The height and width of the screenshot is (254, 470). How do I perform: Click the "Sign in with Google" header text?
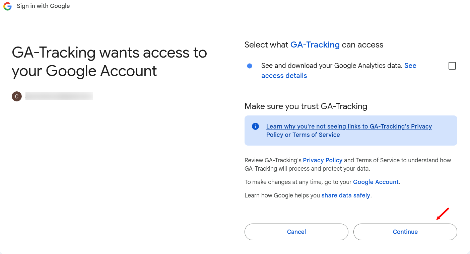(x=43, y=6)
